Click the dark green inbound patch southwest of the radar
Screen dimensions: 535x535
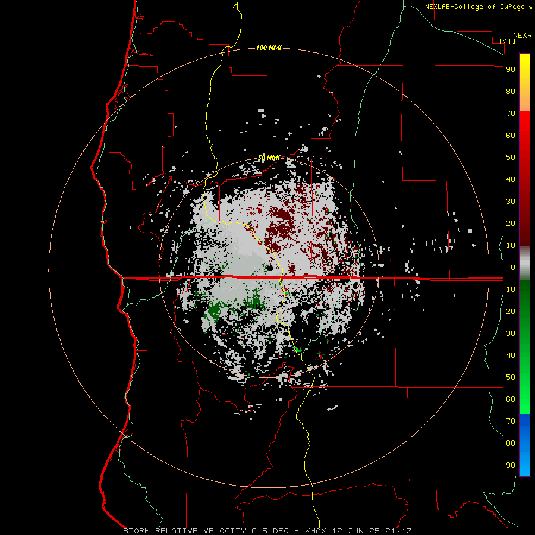(x=215, y=310)
